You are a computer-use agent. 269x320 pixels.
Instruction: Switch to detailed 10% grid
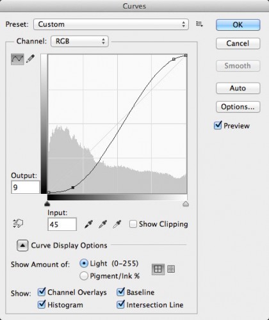coord(171,269)
